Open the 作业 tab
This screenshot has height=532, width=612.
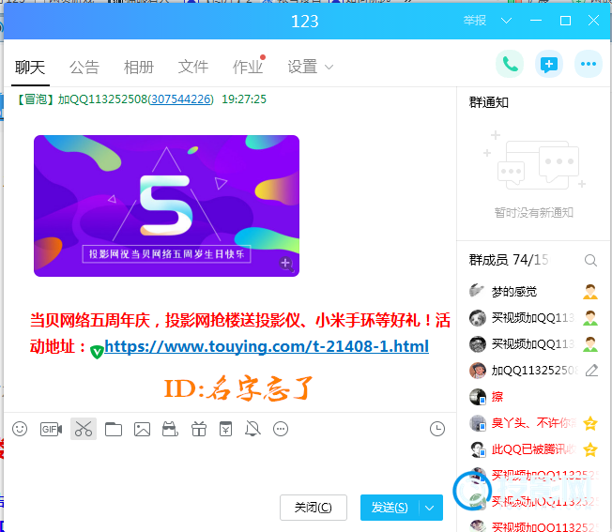coord(248,67)
